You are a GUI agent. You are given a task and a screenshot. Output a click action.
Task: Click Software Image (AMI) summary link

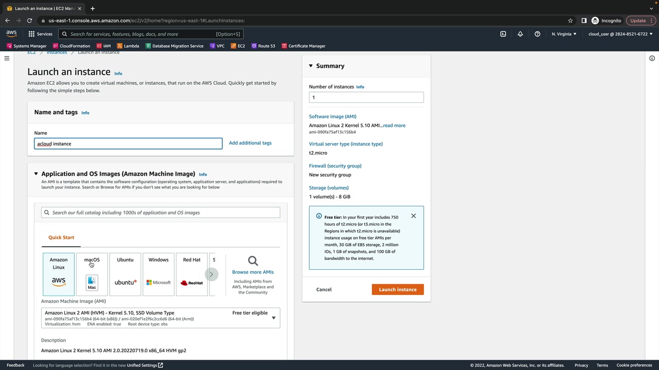coord(333,117)
